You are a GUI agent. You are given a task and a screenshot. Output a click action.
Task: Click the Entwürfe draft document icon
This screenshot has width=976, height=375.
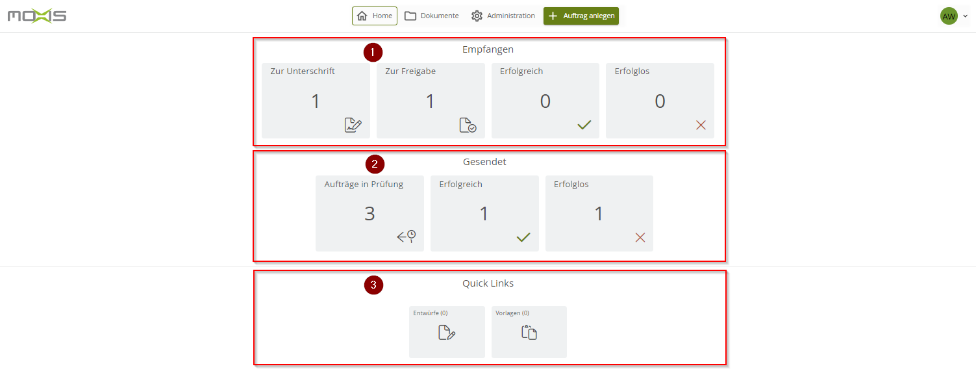tap(447, 333)
